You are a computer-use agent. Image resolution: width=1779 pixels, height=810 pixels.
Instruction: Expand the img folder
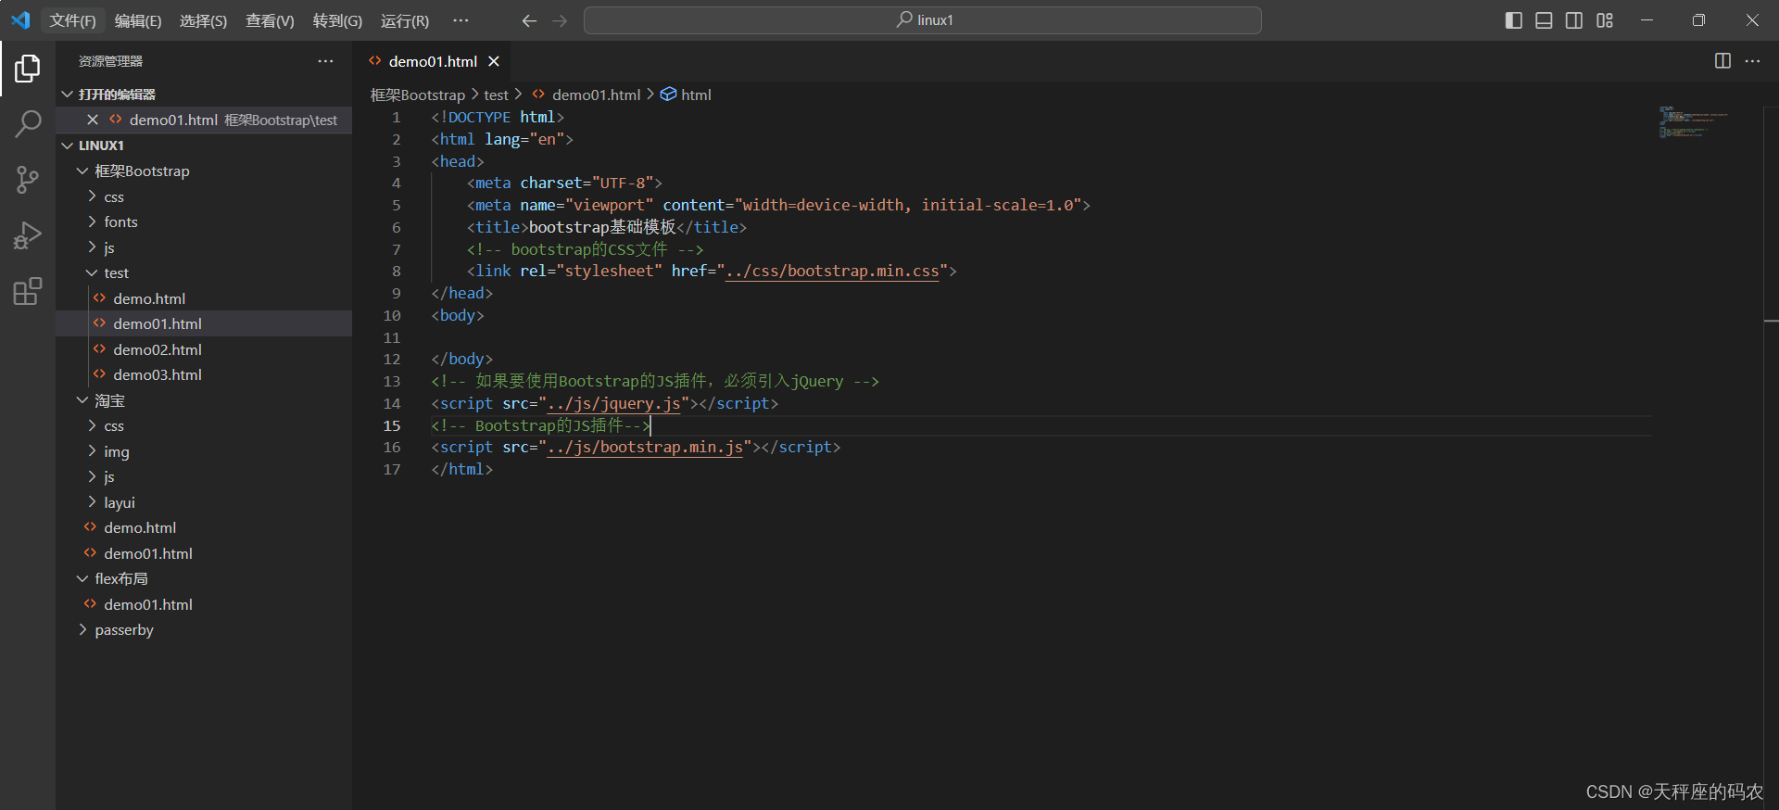pos(204,451)
